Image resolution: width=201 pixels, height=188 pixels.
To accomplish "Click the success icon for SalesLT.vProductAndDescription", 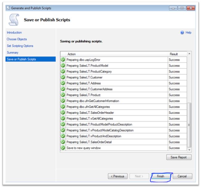I will pos(63,136).
